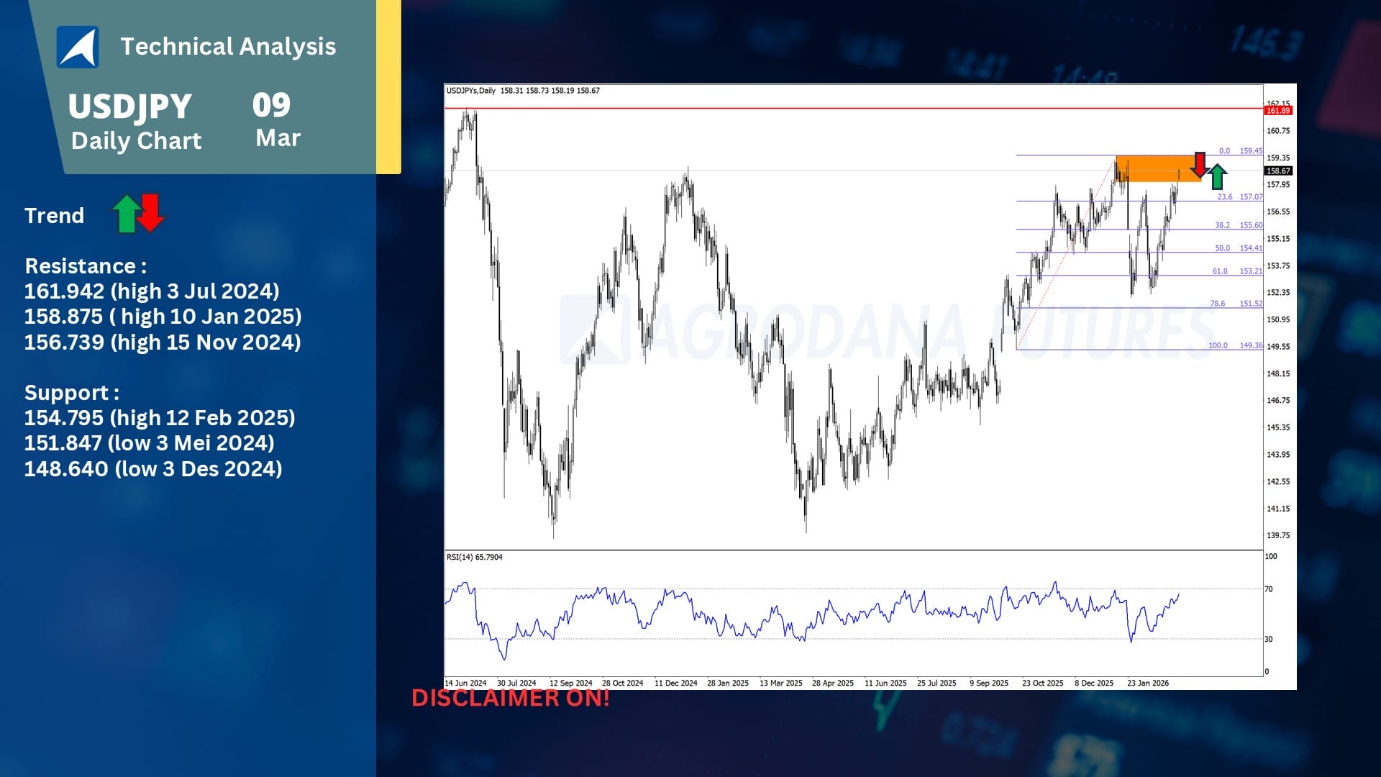
Task: Click the green up arrow on the chart
Action: [x=1217, y=176]
